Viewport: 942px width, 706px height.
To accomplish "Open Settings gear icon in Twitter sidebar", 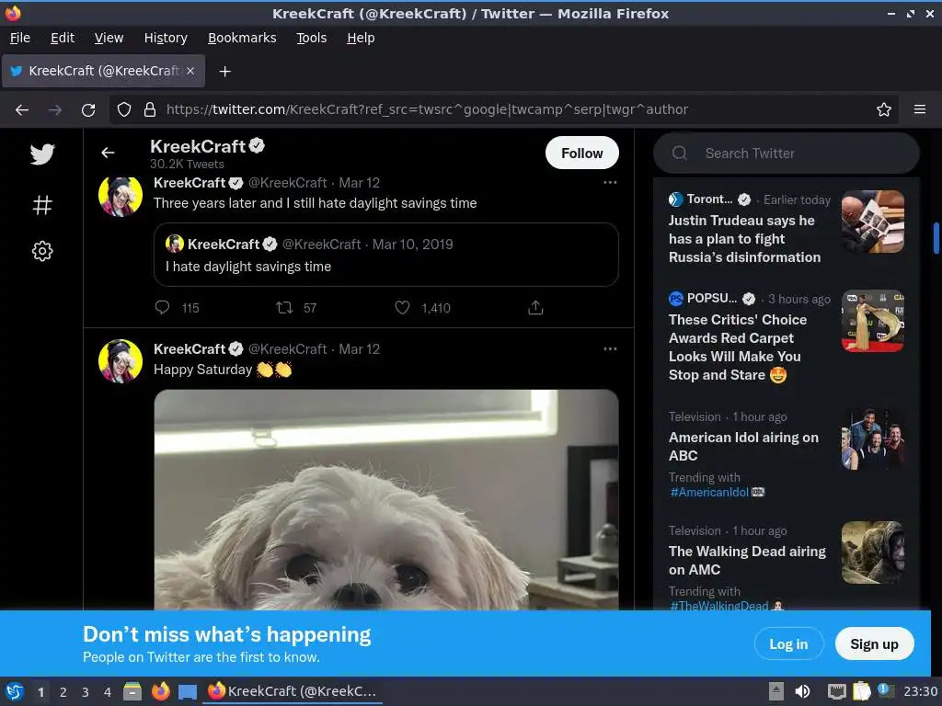I will (42, 251).
